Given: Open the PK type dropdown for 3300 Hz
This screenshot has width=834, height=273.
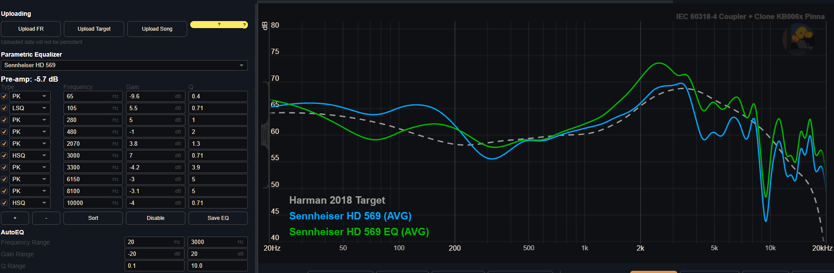Looking at the screenshot, I should 30,167.
